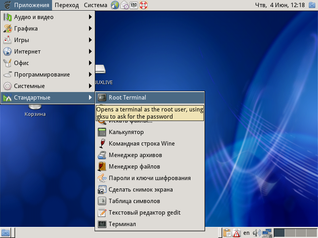Click the Системные gear icon
This screenshot has width=318, height=238.
click(8, 86)
